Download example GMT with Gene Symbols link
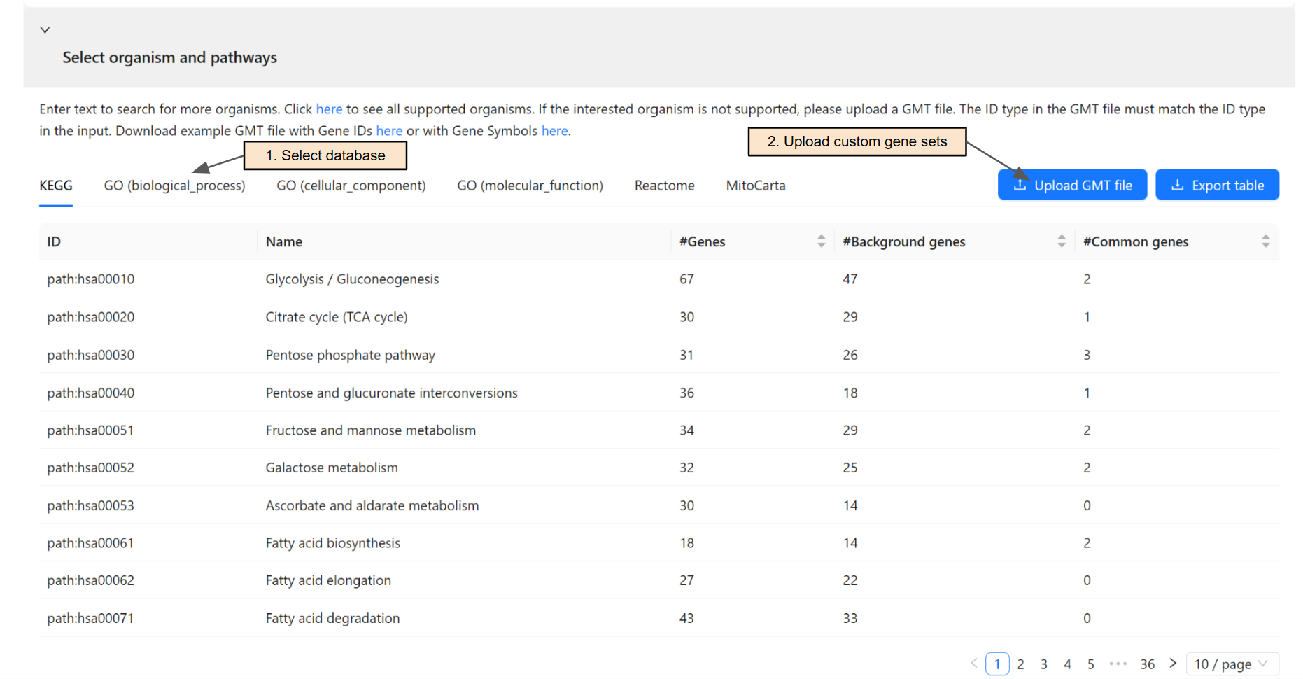Image resolution: width=1303 pixels, height=679 pixels. 554,131
